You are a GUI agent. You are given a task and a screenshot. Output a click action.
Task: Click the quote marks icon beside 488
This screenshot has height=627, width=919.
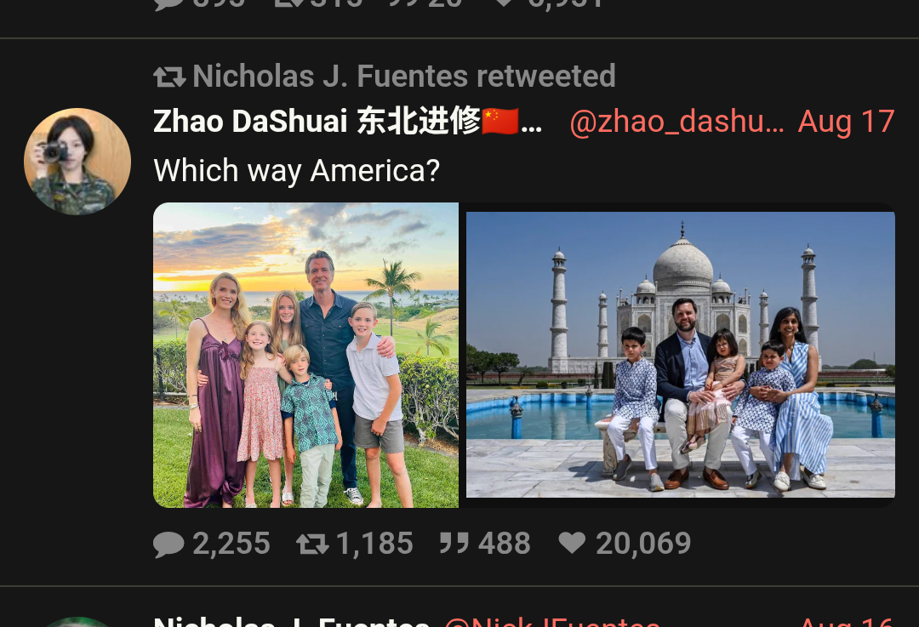coord(454,544)
